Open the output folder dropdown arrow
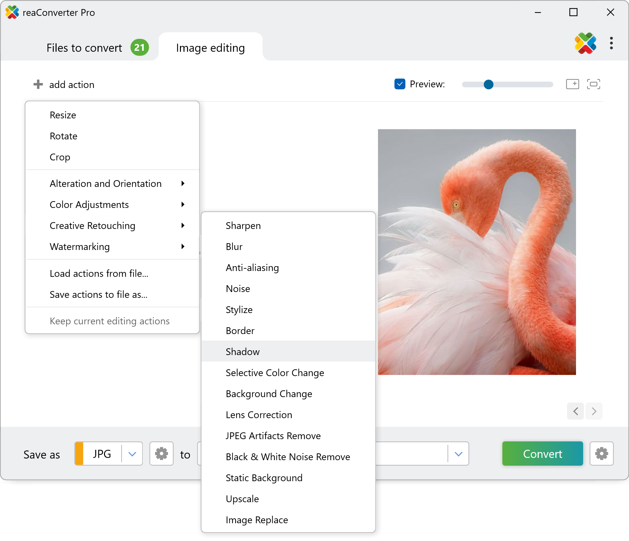The image size is (629, 541). tap(458, 454)
